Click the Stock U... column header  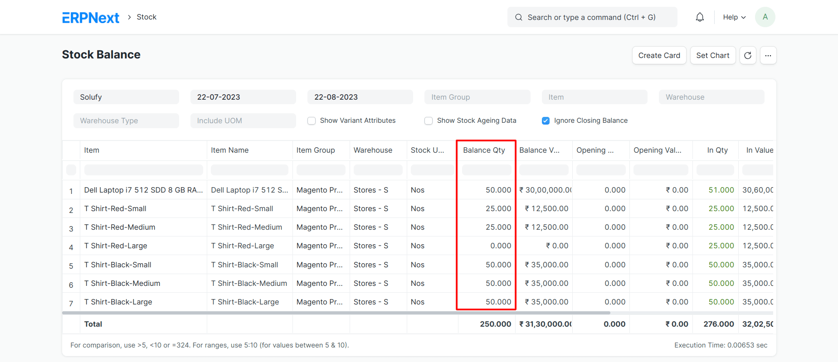point(433,150)
